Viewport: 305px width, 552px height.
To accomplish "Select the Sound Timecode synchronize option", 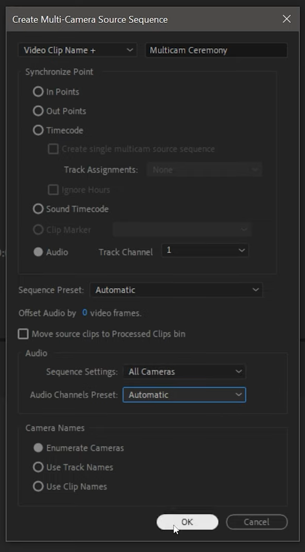I will coord(38,209).
